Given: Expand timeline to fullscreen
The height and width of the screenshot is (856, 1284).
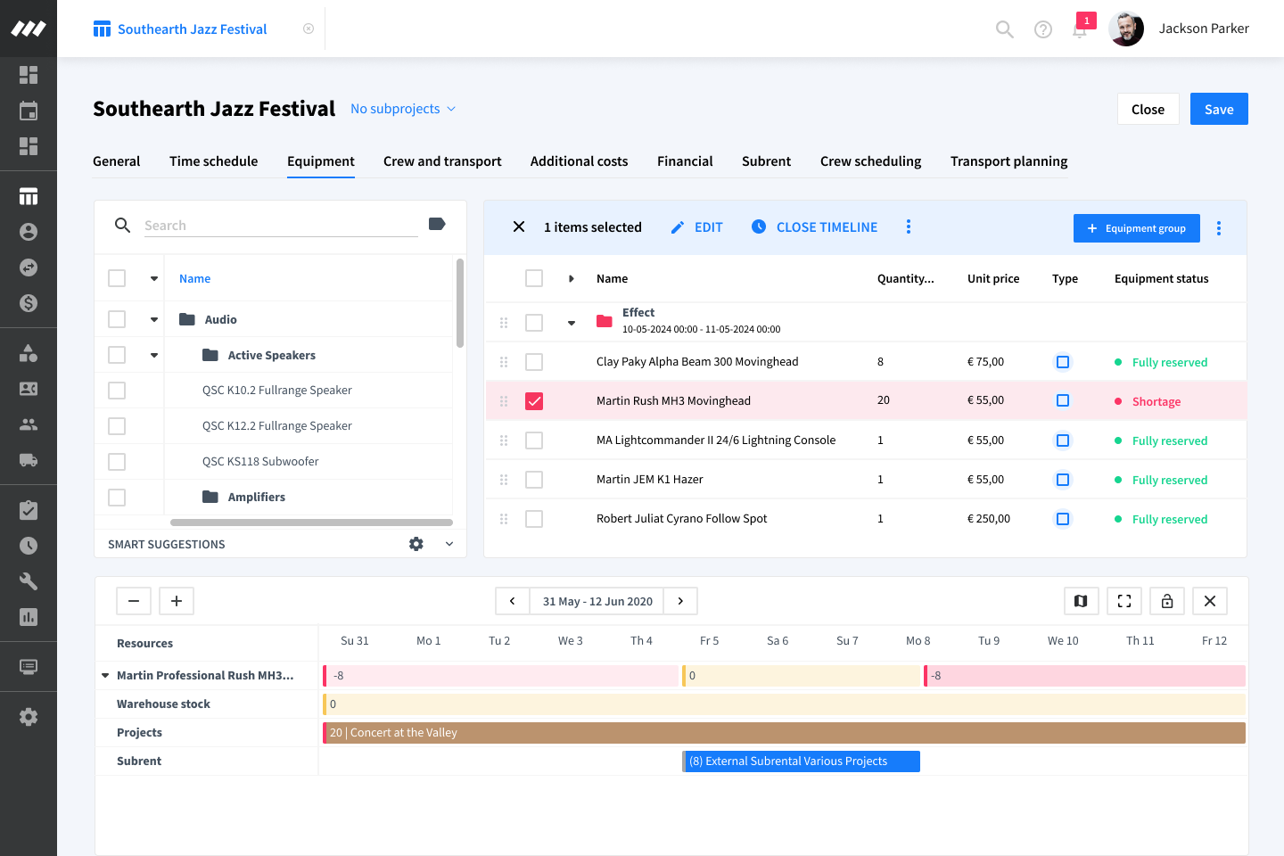Looking at the screenshot, I should (1124, 601).
